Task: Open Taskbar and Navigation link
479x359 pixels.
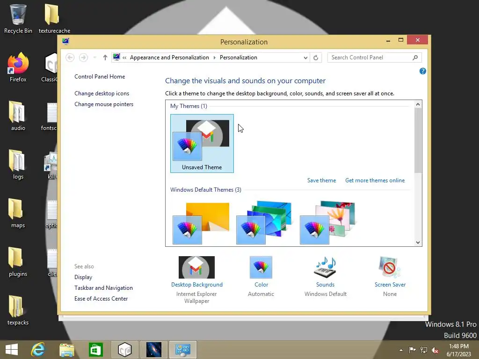Action: [103, 288]
